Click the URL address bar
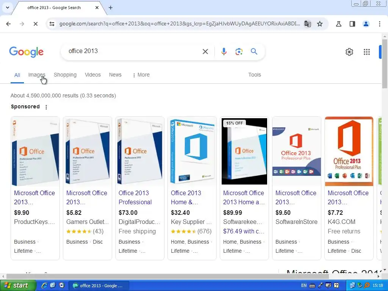This screenshot has width=388, height=291. pos(179,24)
